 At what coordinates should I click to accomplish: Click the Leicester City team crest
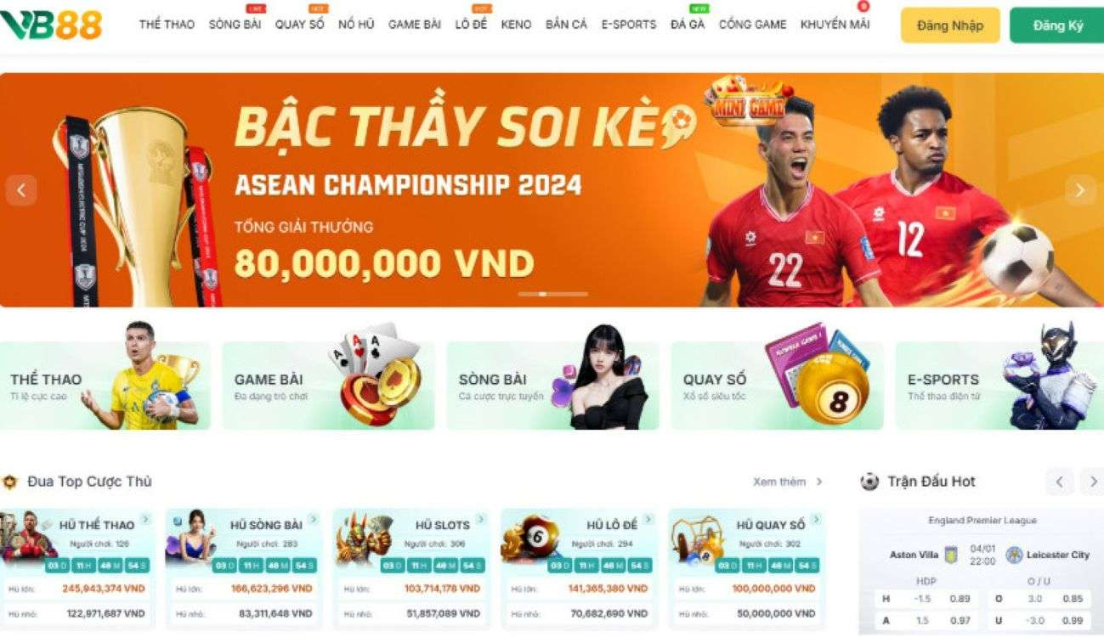(x=1013, y=555)
